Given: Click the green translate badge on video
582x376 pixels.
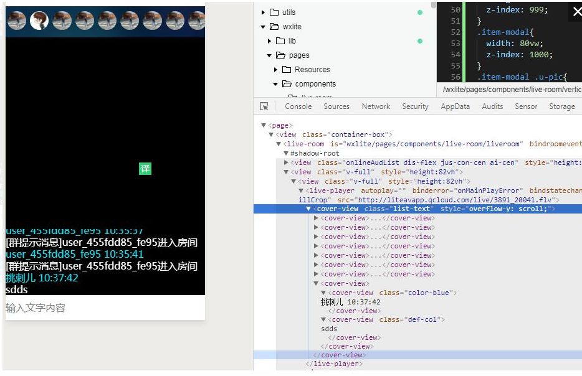Looking at the screenshot, I should pyautogui.click(x=145, y=169).
